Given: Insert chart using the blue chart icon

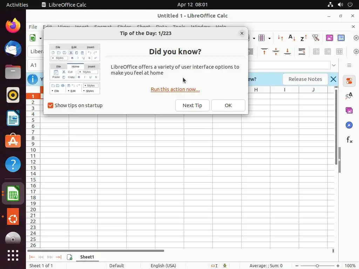Looking at the screenshot, I should [341, 38].
